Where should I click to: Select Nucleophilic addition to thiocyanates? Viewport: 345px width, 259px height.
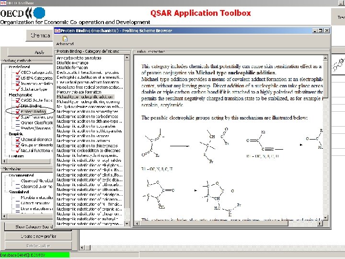point(87,146)
